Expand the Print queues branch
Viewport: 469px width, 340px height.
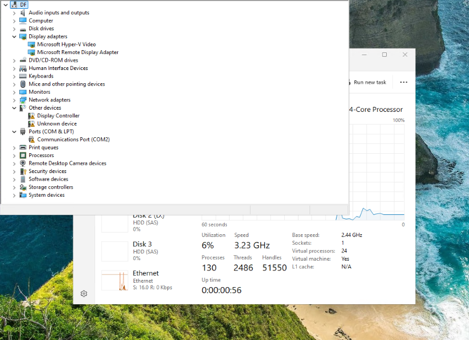[x=14, y=148]
